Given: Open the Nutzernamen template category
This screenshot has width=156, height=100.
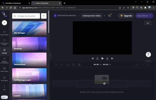Looking at the screenshot, I should click(29, 60).
